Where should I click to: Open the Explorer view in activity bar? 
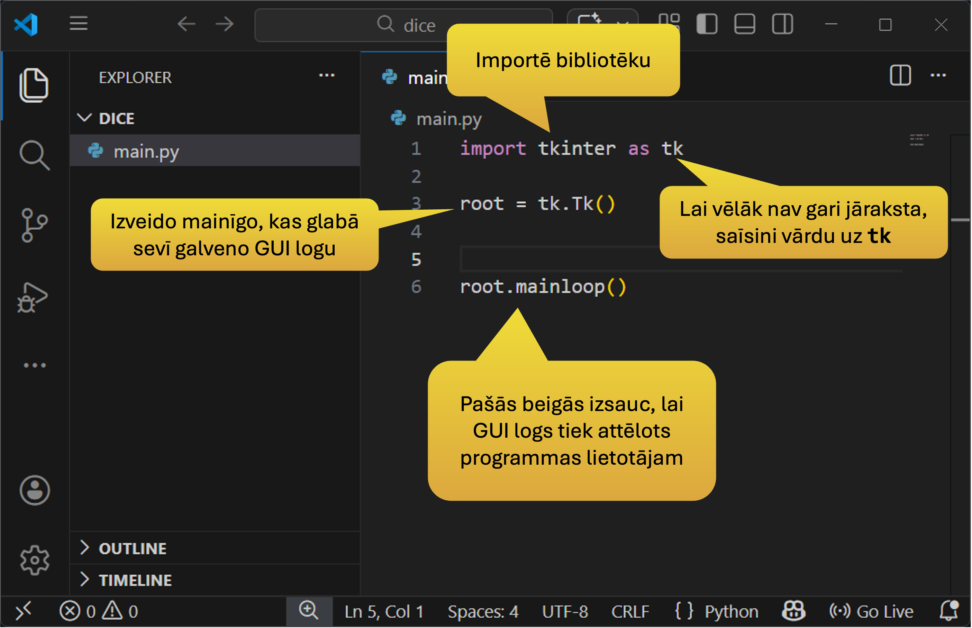coord(34,85)
